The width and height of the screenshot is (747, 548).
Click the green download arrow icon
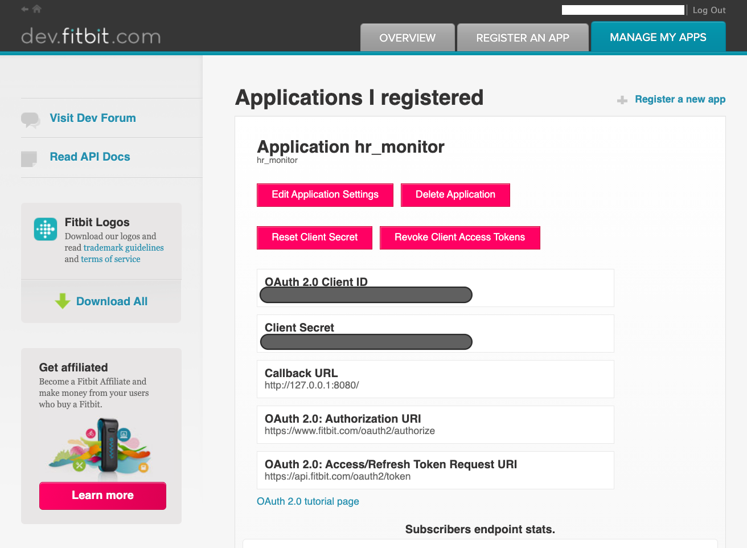pos(63,301)
